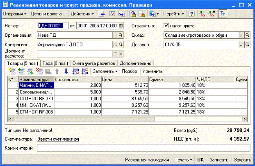
Task: Expand the Заполнить dropdown
Action: (x=105, y=71)
